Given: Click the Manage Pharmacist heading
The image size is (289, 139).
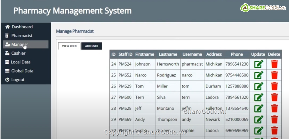Looking at the screenshot, I should (x=75, y=31).
